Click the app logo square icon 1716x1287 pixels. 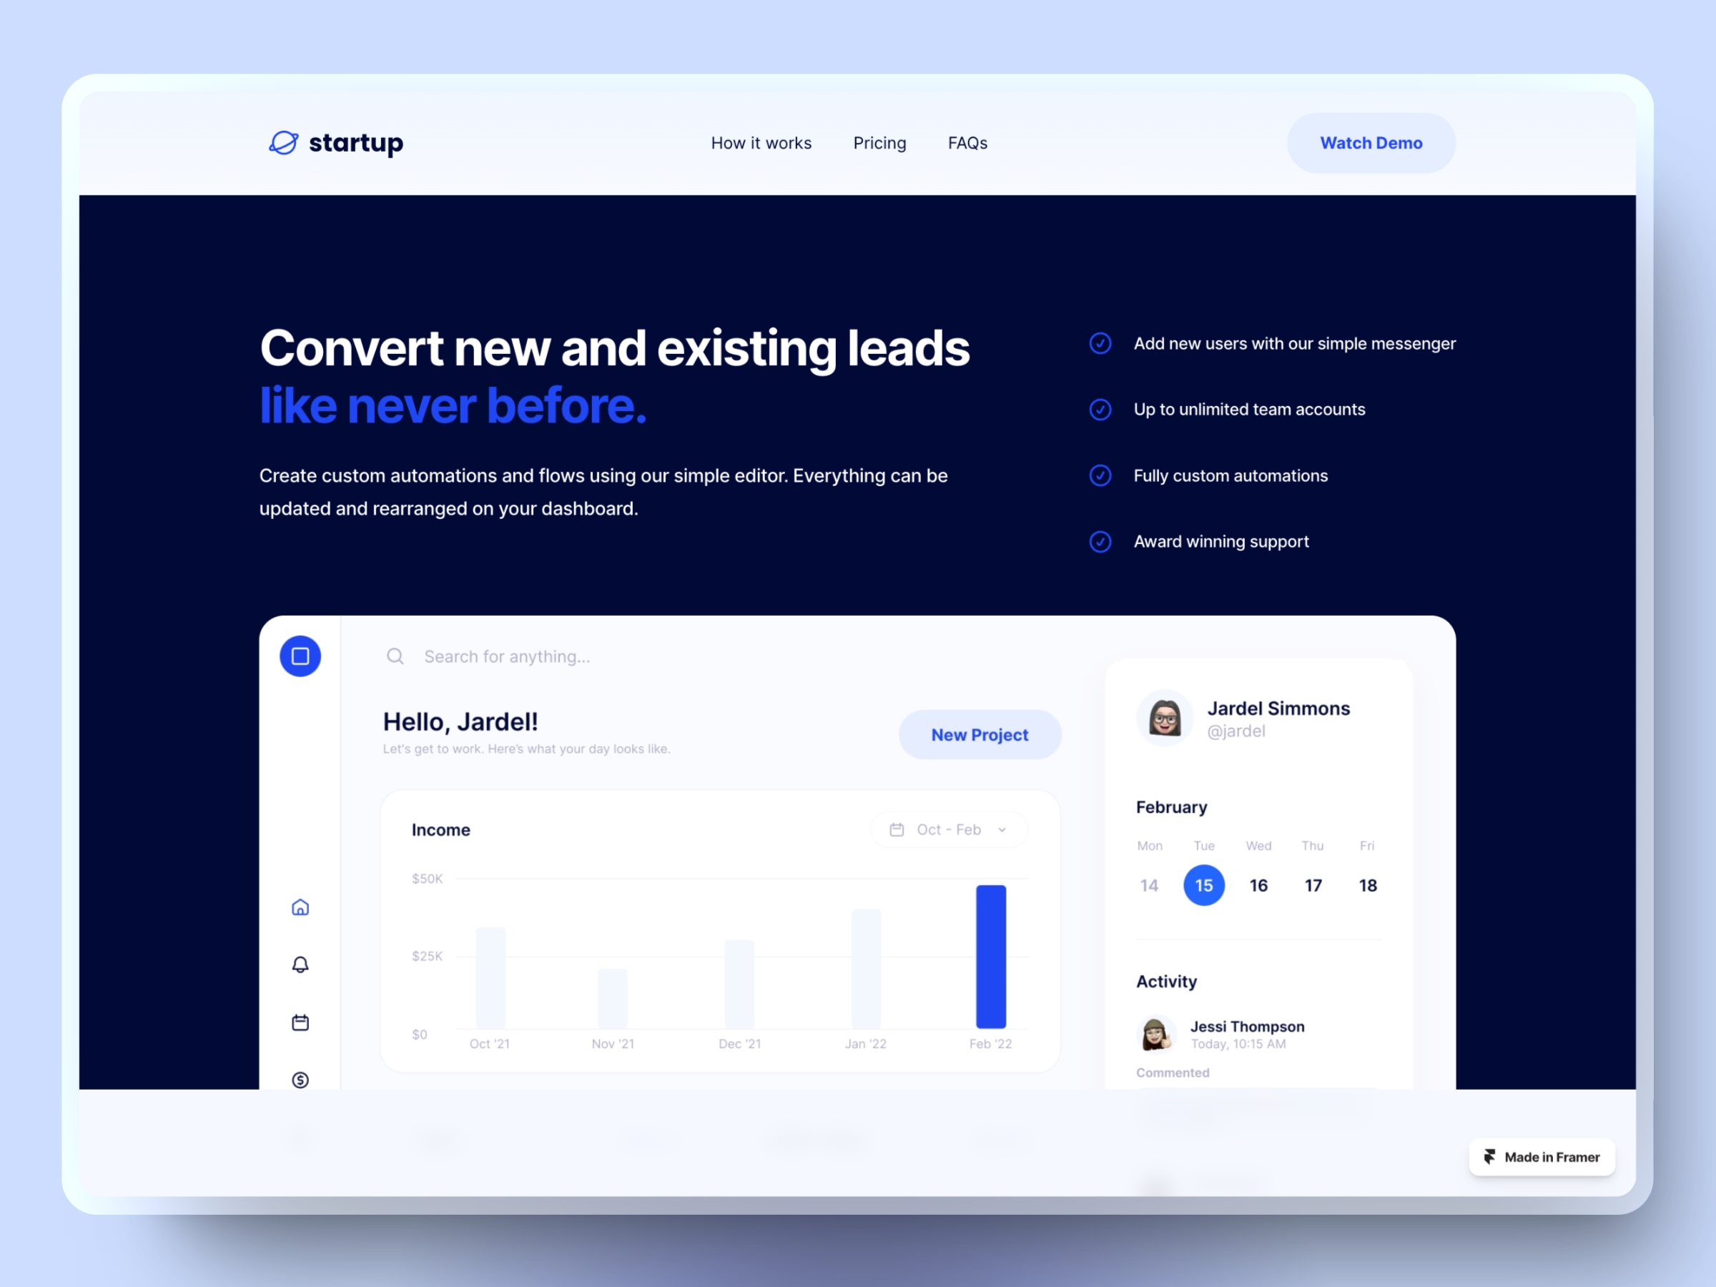coord(300,656)
